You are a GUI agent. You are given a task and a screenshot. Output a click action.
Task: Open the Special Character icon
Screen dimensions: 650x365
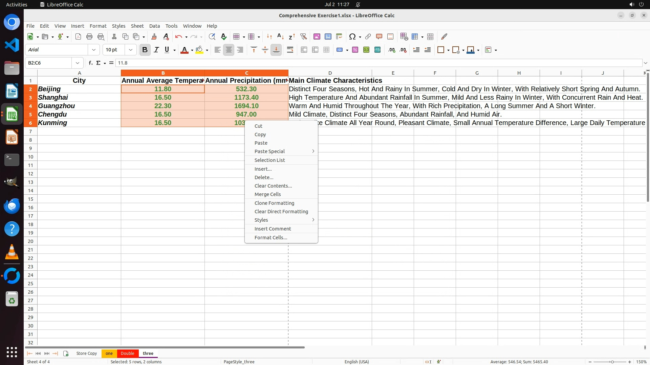click(352, 36)
